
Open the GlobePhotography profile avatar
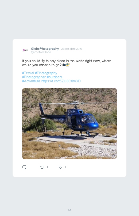(25, 50)
